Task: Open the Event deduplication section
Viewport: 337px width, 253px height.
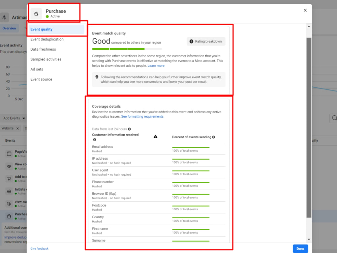Action: 47,39
